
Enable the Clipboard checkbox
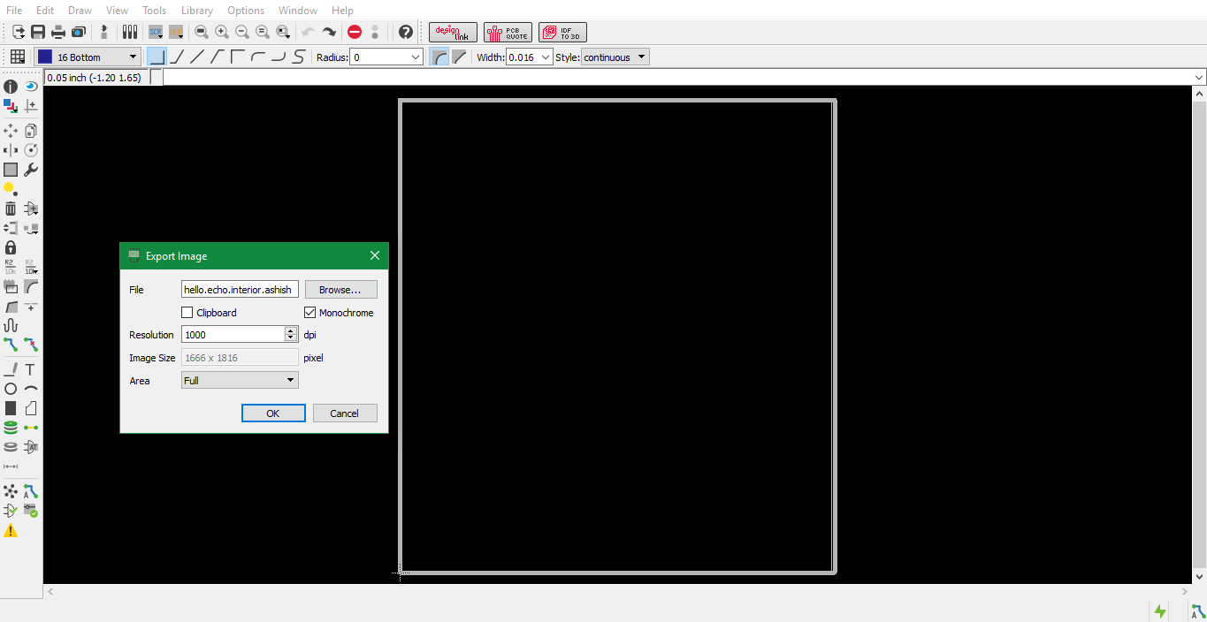tap(187, 313)
